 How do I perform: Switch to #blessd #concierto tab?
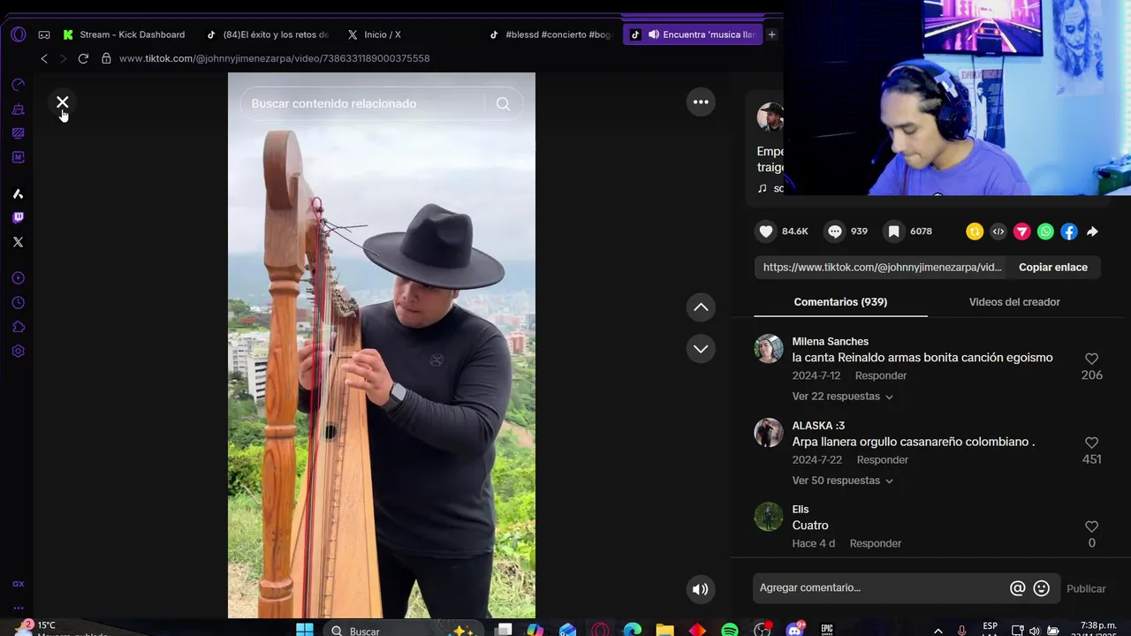(x=551, y=34)
